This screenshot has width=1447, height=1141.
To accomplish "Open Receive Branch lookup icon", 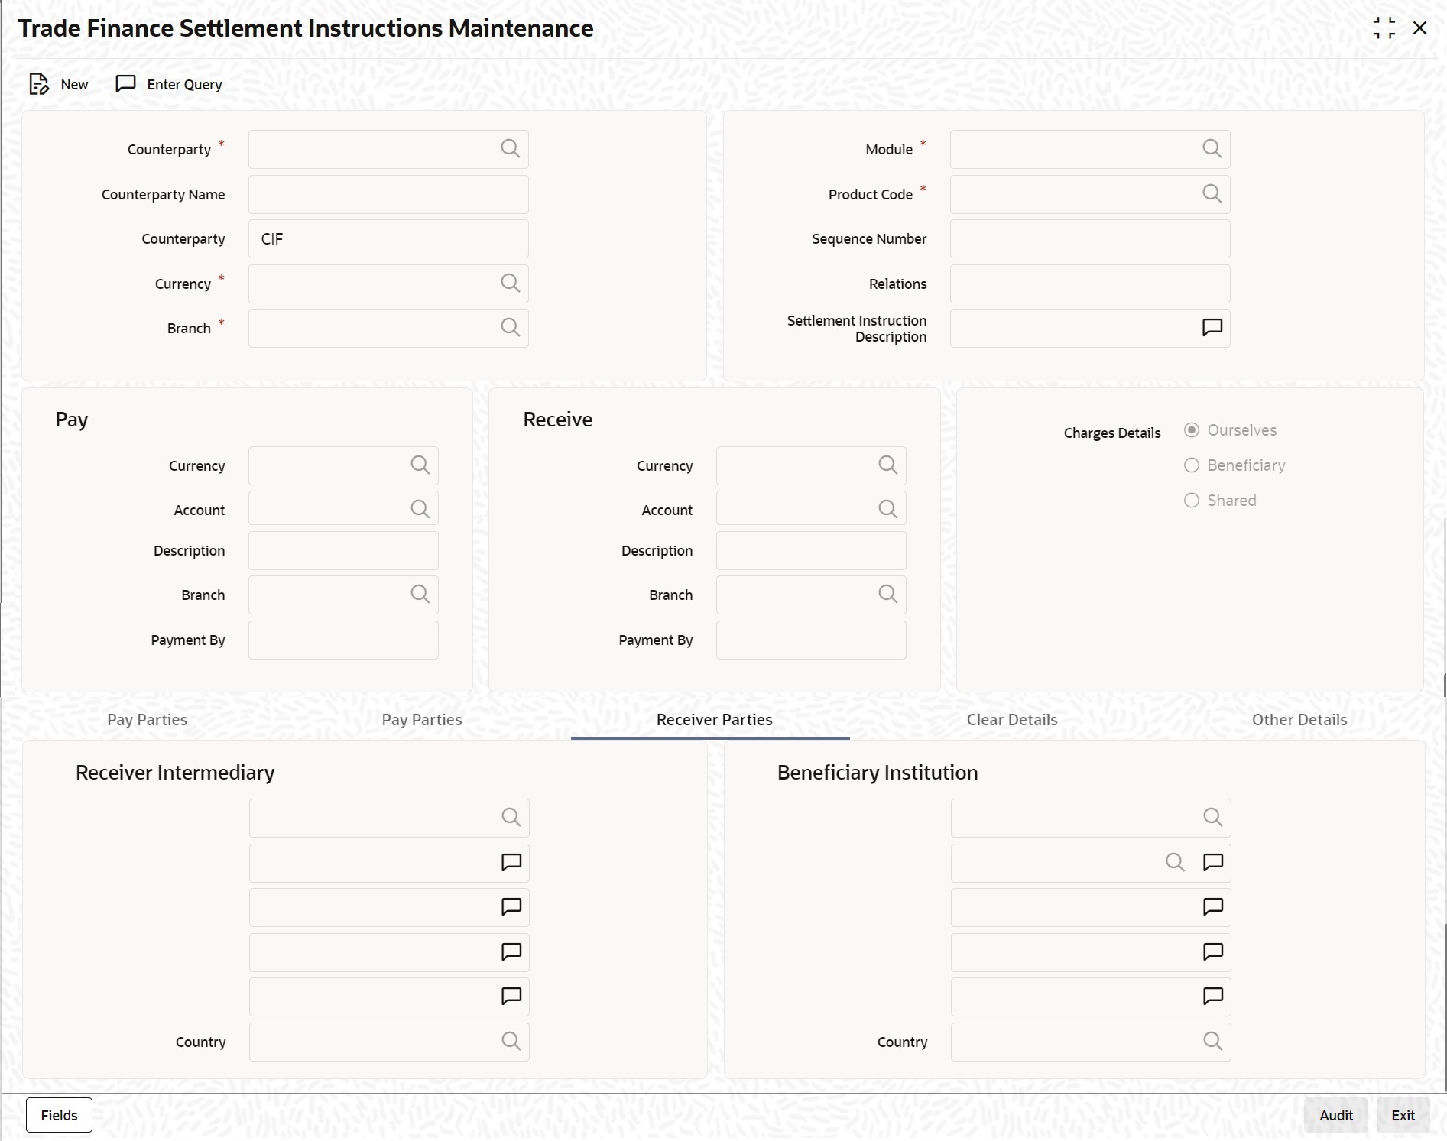I will pos(887,595).
